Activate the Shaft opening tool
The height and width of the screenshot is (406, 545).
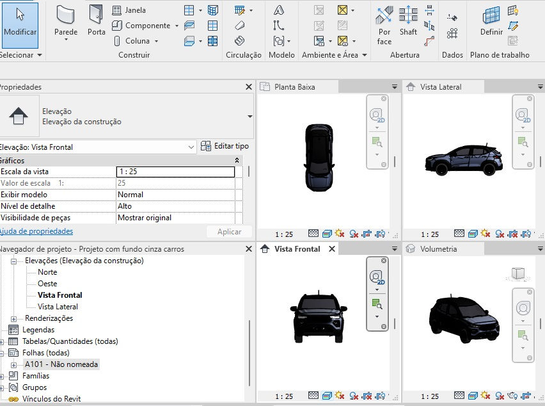click(408, 21)
